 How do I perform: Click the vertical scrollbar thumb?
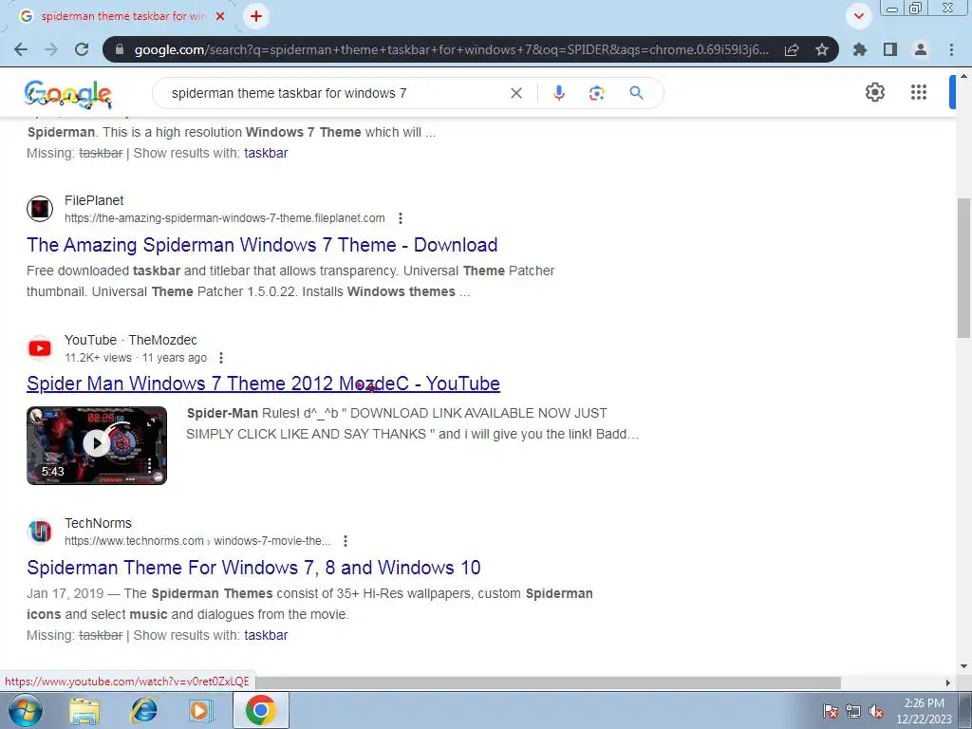[964, 268]
